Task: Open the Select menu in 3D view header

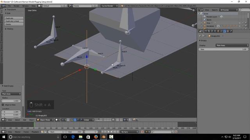Action: pyautogui.click(x=17, y=120)
